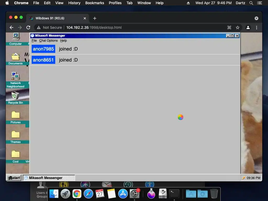Open Launchpad from the Dock

click(65, 194)
